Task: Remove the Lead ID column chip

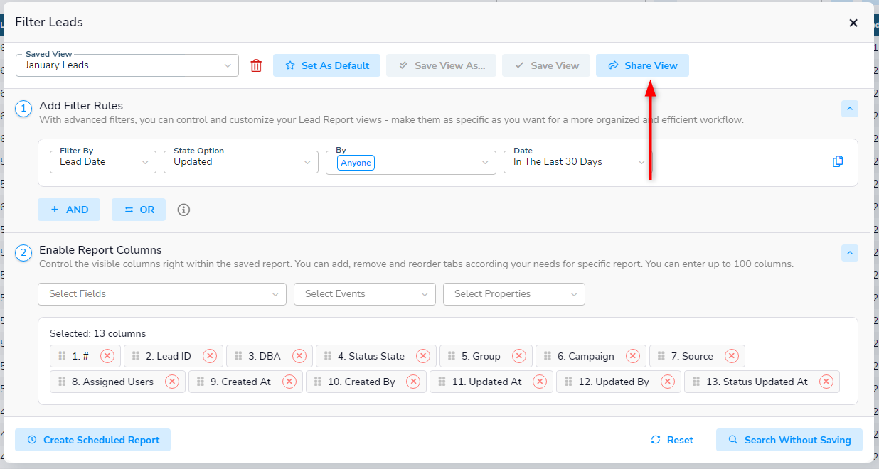Action: coord(210,356)
